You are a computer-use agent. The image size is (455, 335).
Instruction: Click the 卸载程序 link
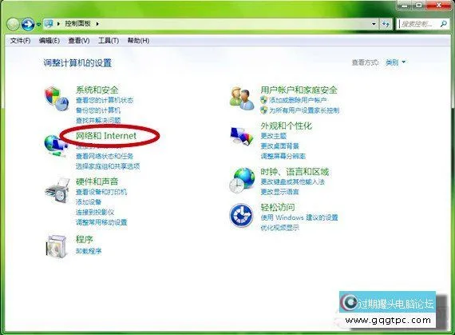(x=89, y=251)
